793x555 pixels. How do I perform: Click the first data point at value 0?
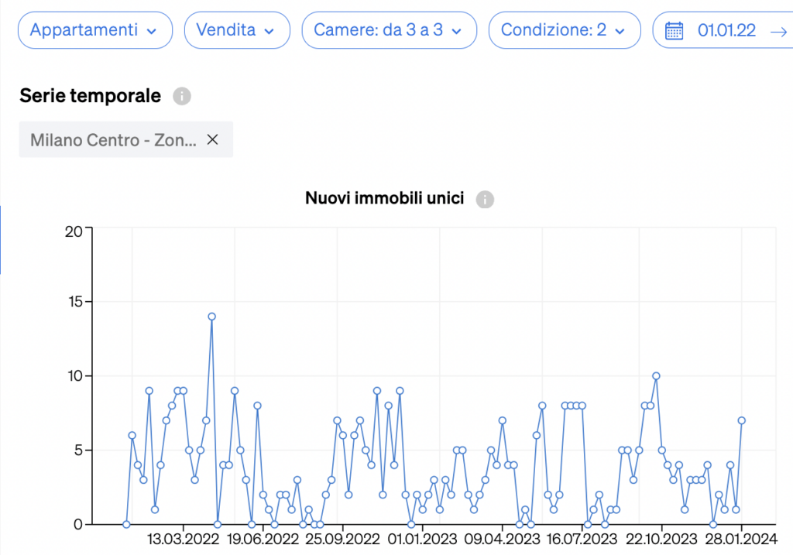126,525
